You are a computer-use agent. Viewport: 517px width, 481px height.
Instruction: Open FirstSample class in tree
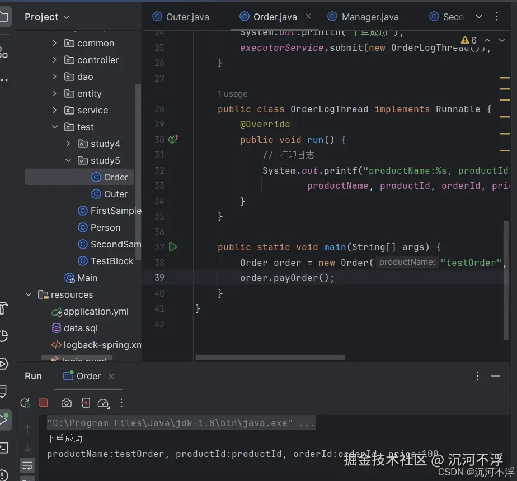[x=110, y=211]
